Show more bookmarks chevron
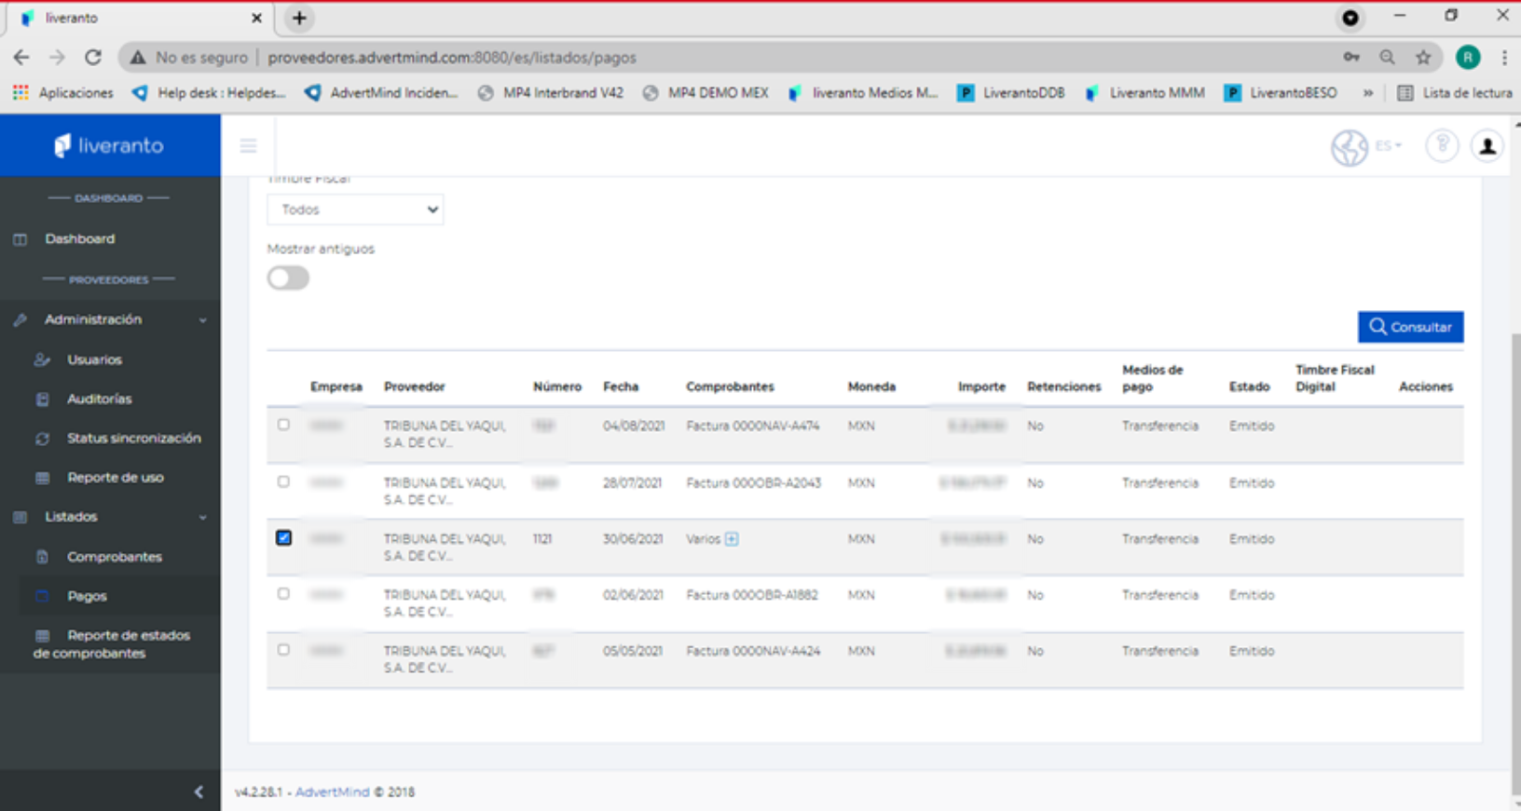Image resolution: width=1521 pixels, height=811 pixels. (1368, 93)
